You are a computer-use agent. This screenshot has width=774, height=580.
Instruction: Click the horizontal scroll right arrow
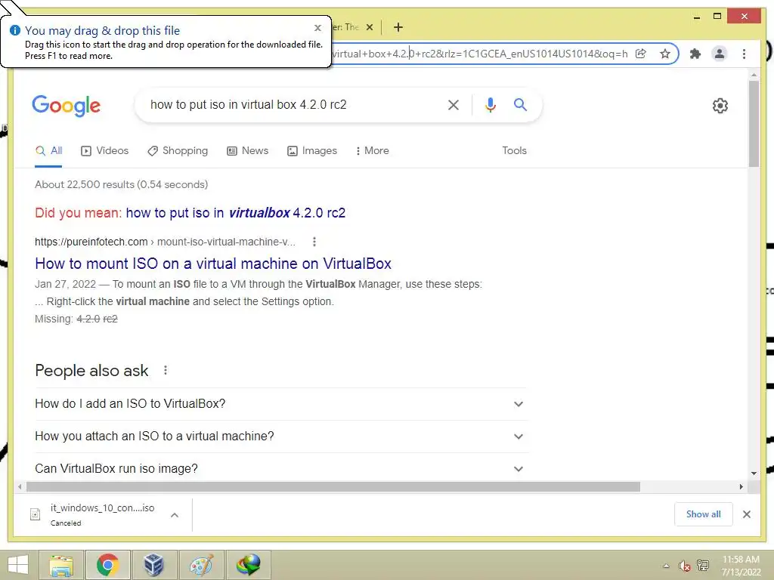tap(741, 487)
